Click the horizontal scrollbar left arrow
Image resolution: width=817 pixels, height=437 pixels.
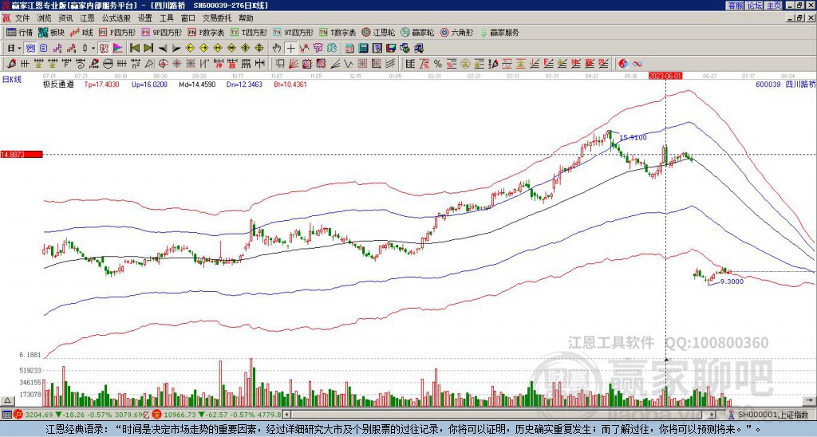pos(286,415)
